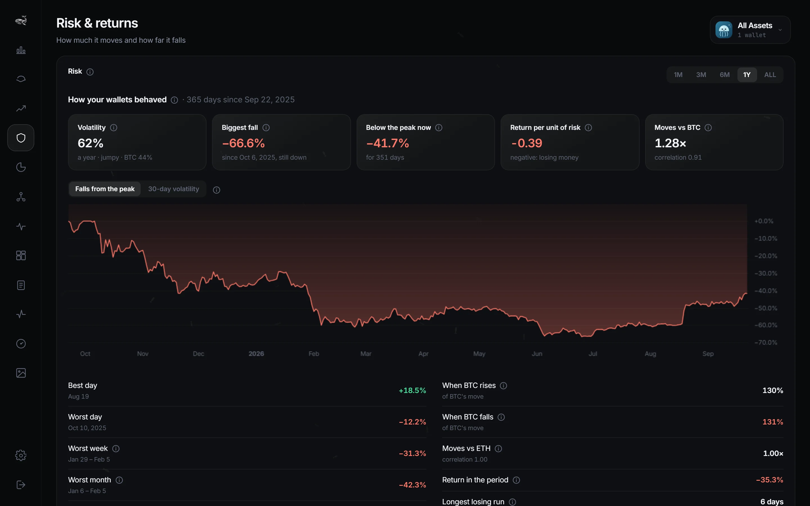Open the pulse activity sidebar icon below grid
This screenshot has height=506, width=810.
(21, 314)
